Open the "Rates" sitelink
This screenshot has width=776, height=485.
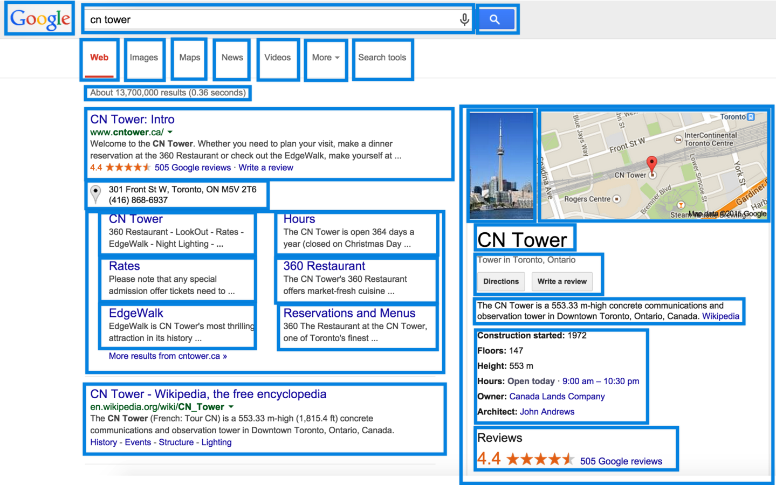pos(124,266)
